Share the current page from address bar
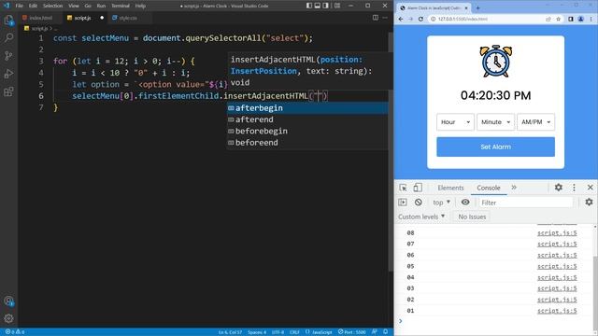The image size is (598, 336). tap(548, 19)
